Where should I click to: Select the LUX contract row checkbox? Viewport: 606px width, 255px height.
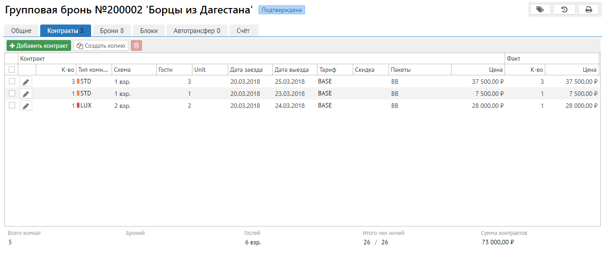click(x=12, y=105)
